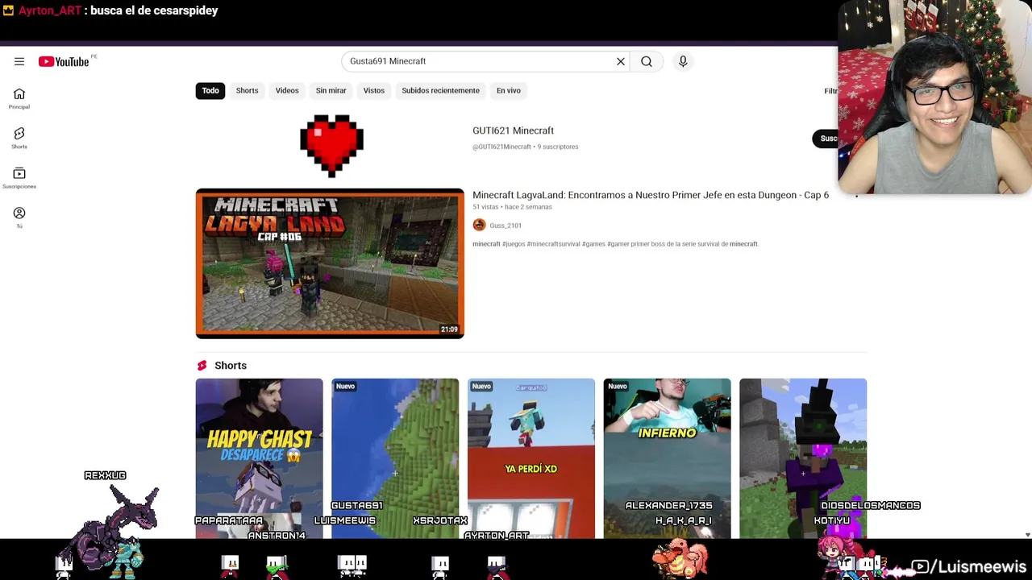This screenshot has height=580, width=1032.
Task: Click the Shorts section logo icon
Action: pyautogui.click(x=202, y=366)
